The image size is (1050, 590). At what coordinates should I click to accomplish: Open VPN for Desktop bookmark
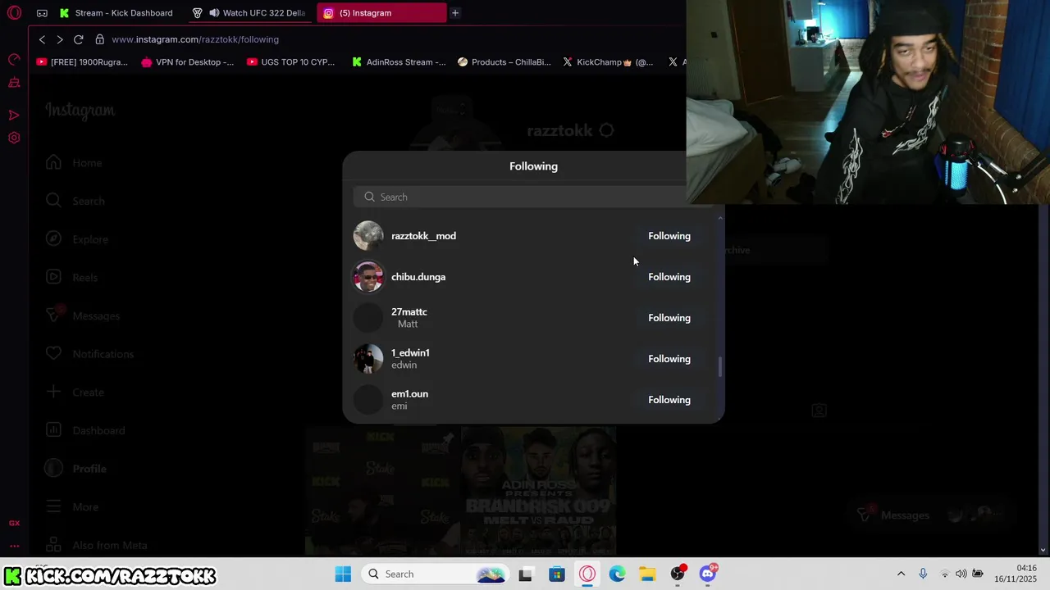(x=187, y=61)
